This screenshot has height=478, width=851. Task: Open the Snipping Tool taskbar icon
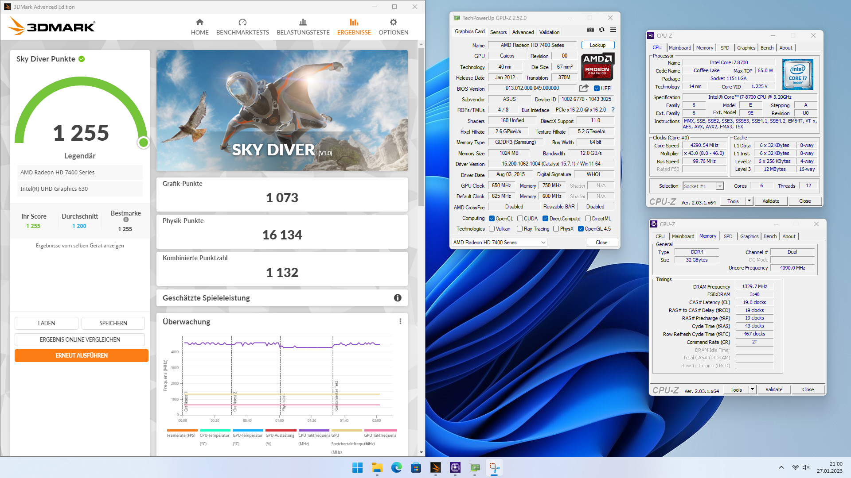click(x=494, y=467)
